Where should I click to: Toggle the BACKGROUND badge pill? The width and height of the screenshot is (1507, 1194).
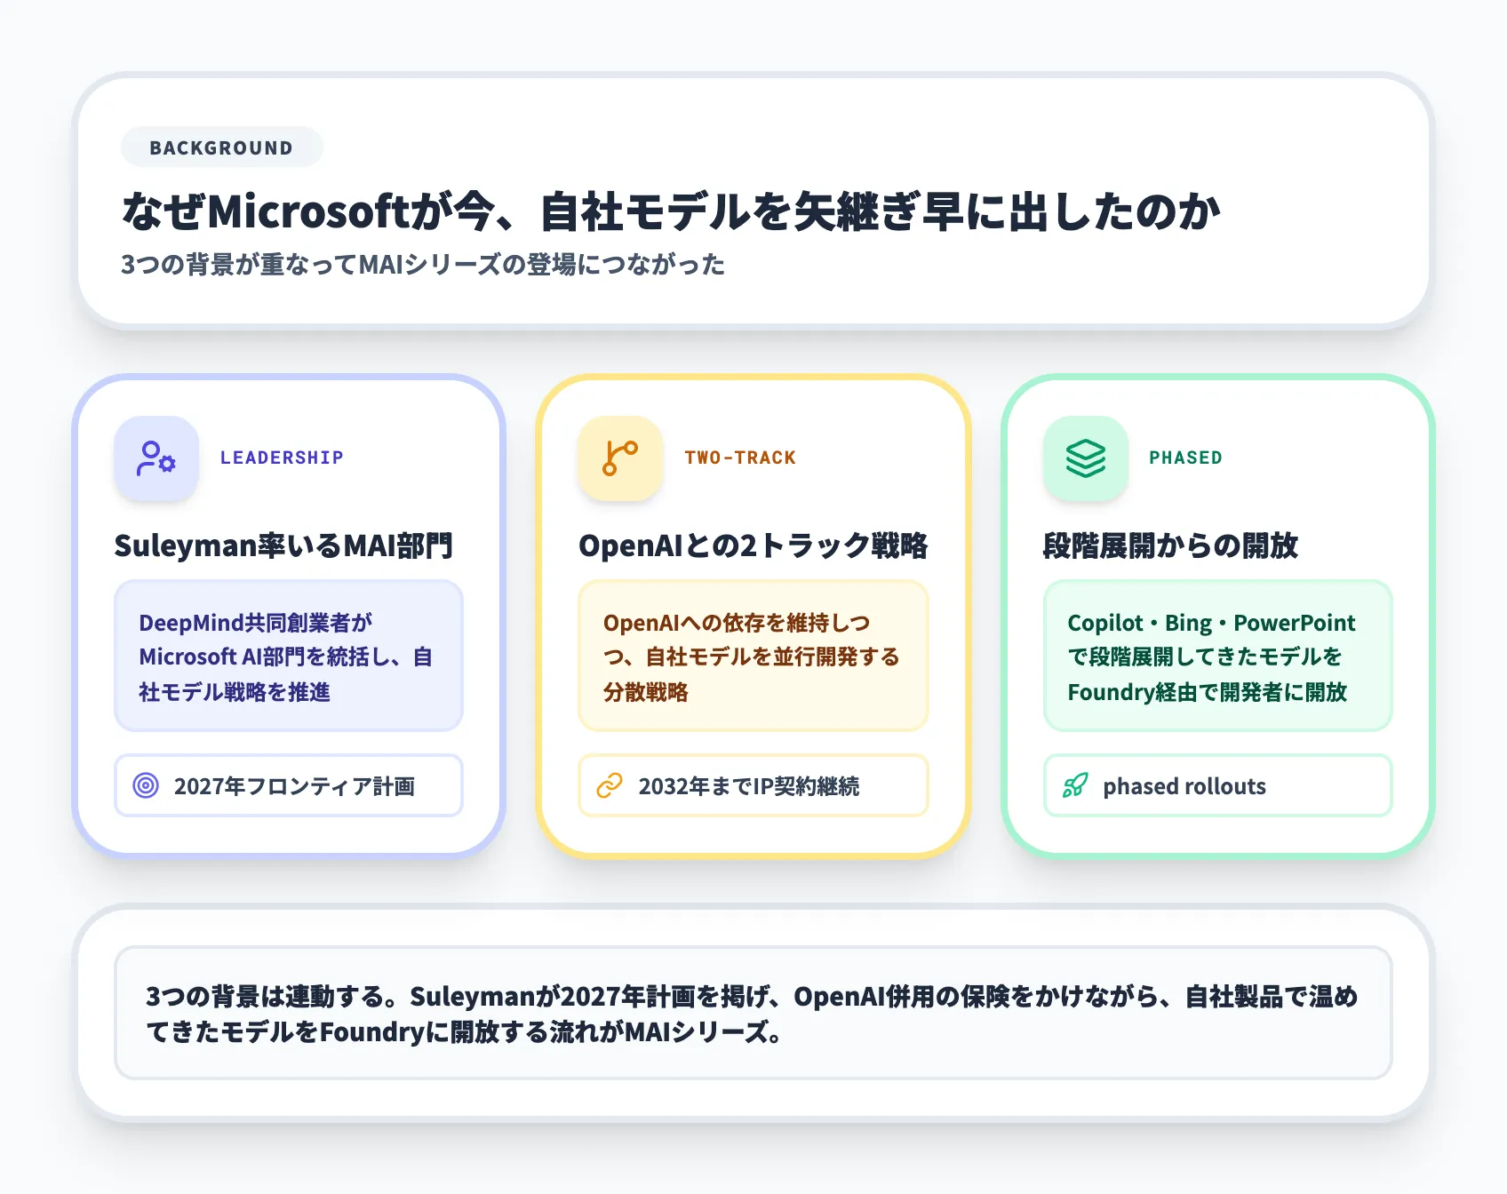[221, 147]
